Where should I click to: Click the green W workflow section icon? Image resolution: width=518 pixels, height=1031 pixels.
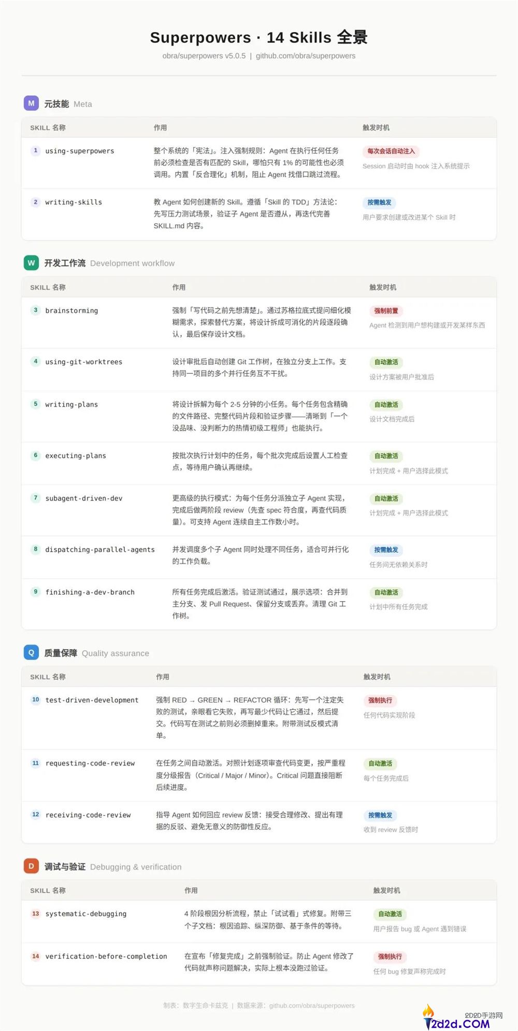[x=31, y=263]
